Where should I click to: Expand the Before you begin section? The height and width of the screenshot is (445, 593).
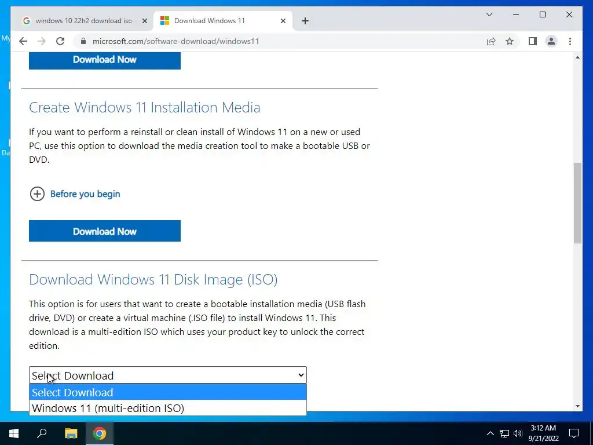coord(37,194)
